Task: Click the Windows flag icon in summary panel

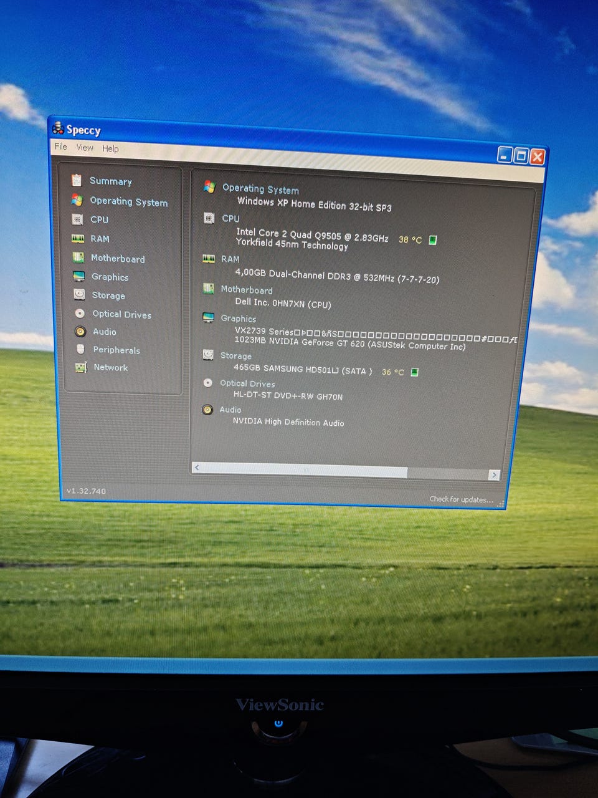Action: 209,186
